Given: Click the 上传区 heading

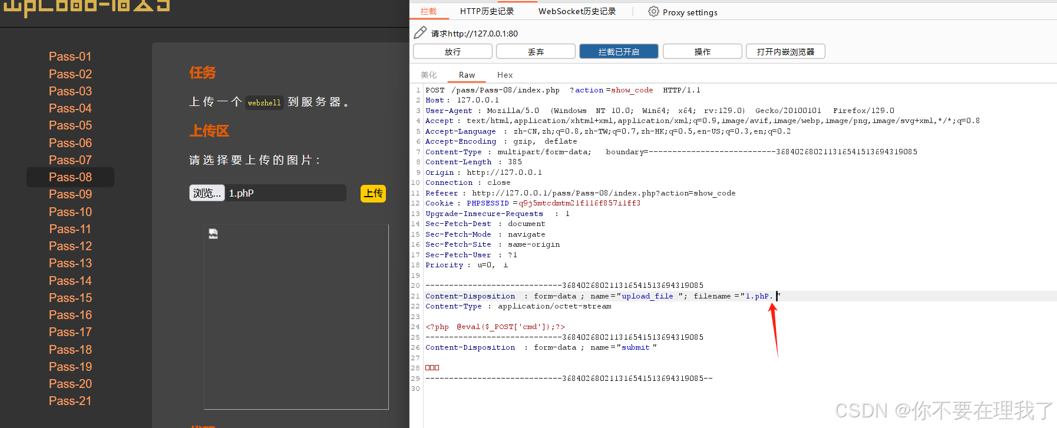Looking at the screenshot, I should [209, 131].
